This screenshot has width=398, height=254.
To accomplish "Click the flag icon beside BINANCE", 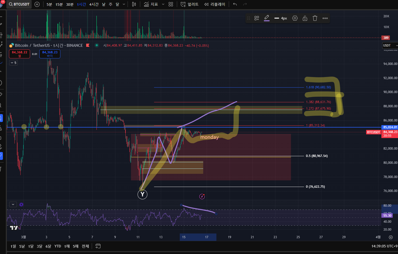I will pyautogui.click(x=88, y=45).
